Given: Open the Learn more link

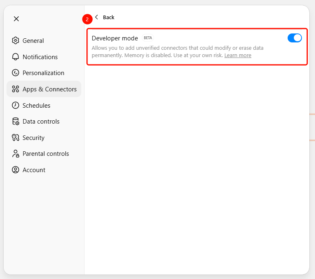Looking at the screenshot, I should pos(238,55).
